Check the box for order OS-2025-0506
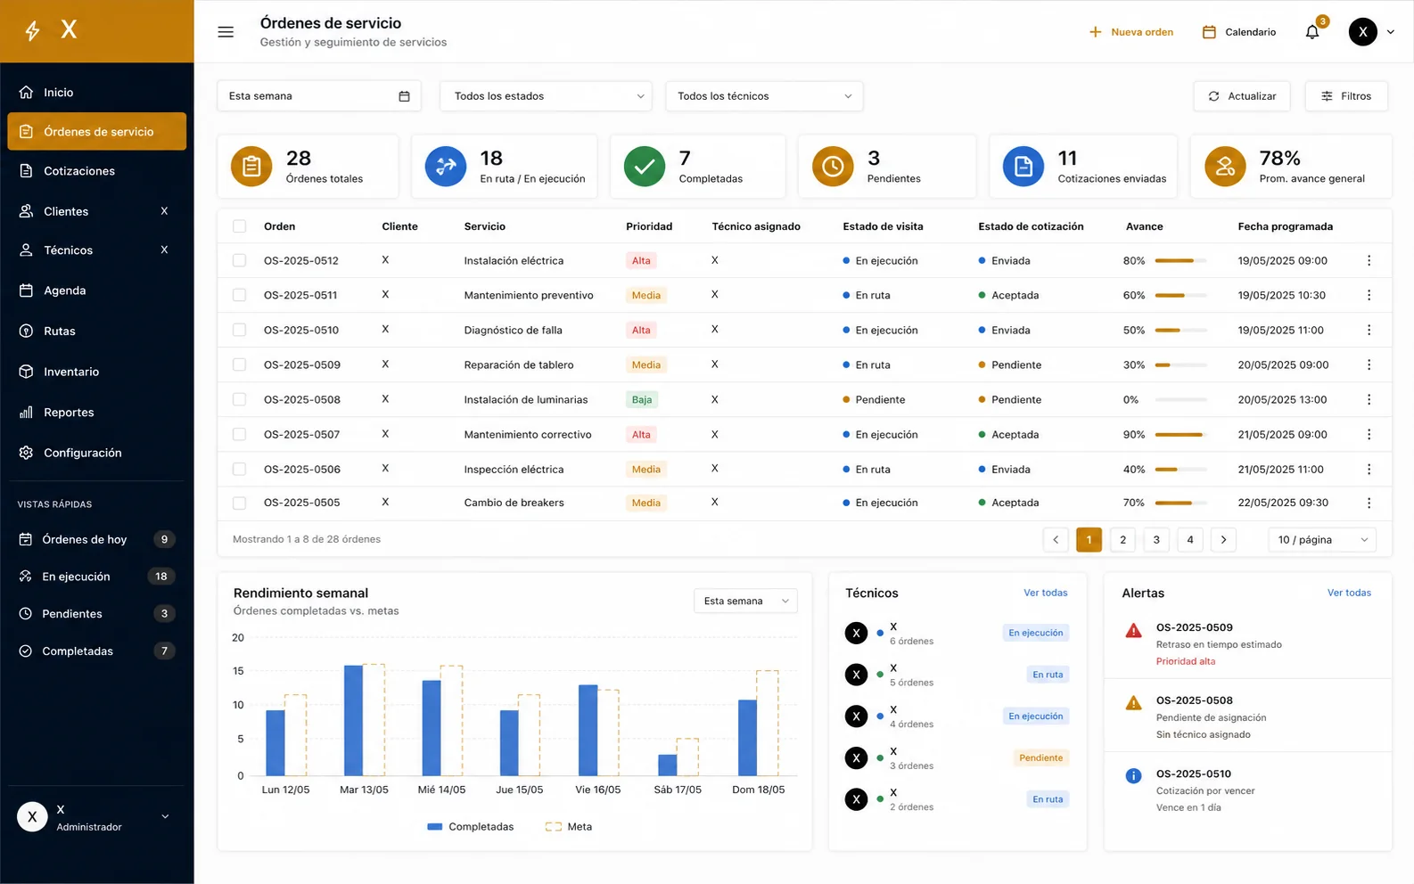1414x884 pixels. click(x=239, y=469)
